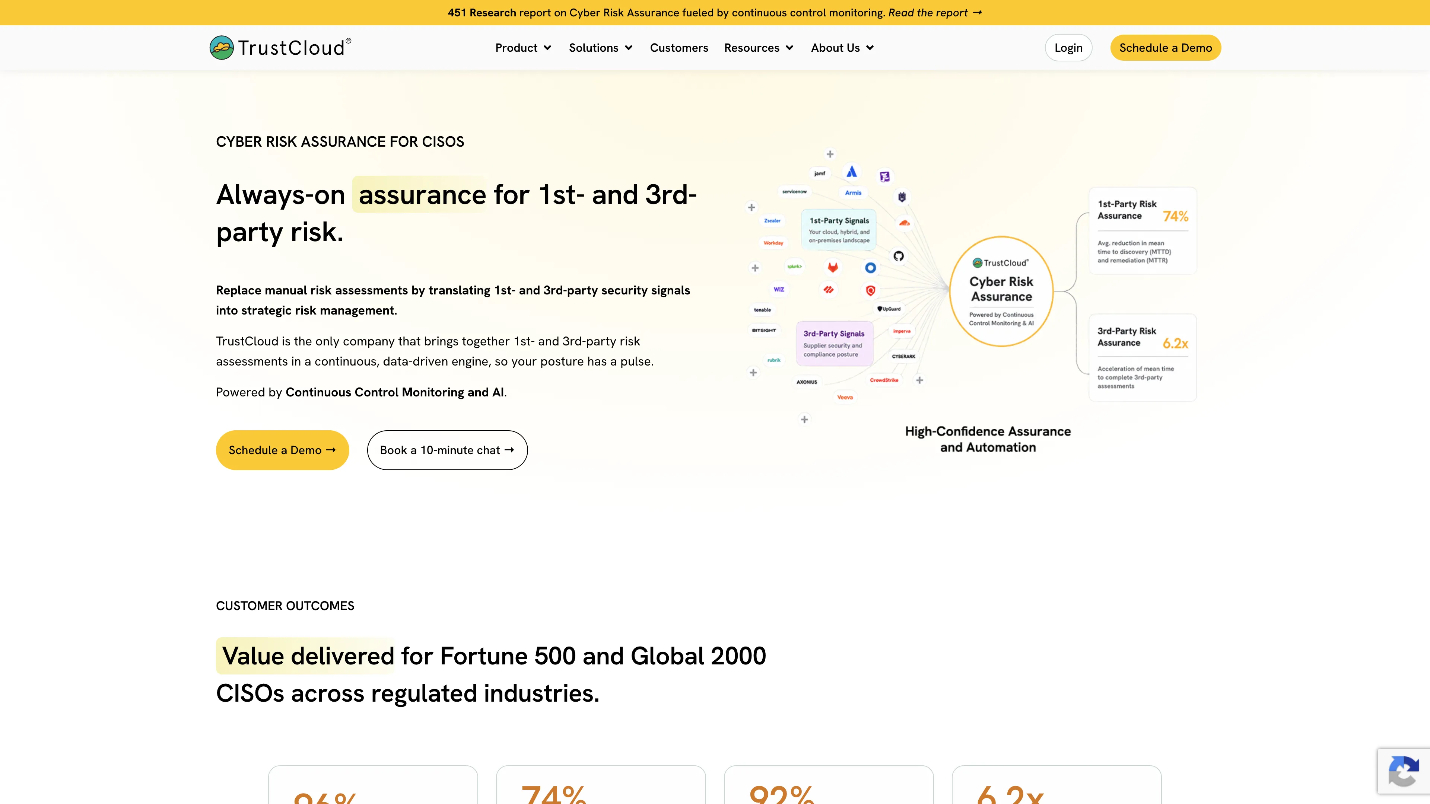This screenshot has width=1430, height=804.
Task: Click the Atlassian logo icon
Action: (852, 172)
